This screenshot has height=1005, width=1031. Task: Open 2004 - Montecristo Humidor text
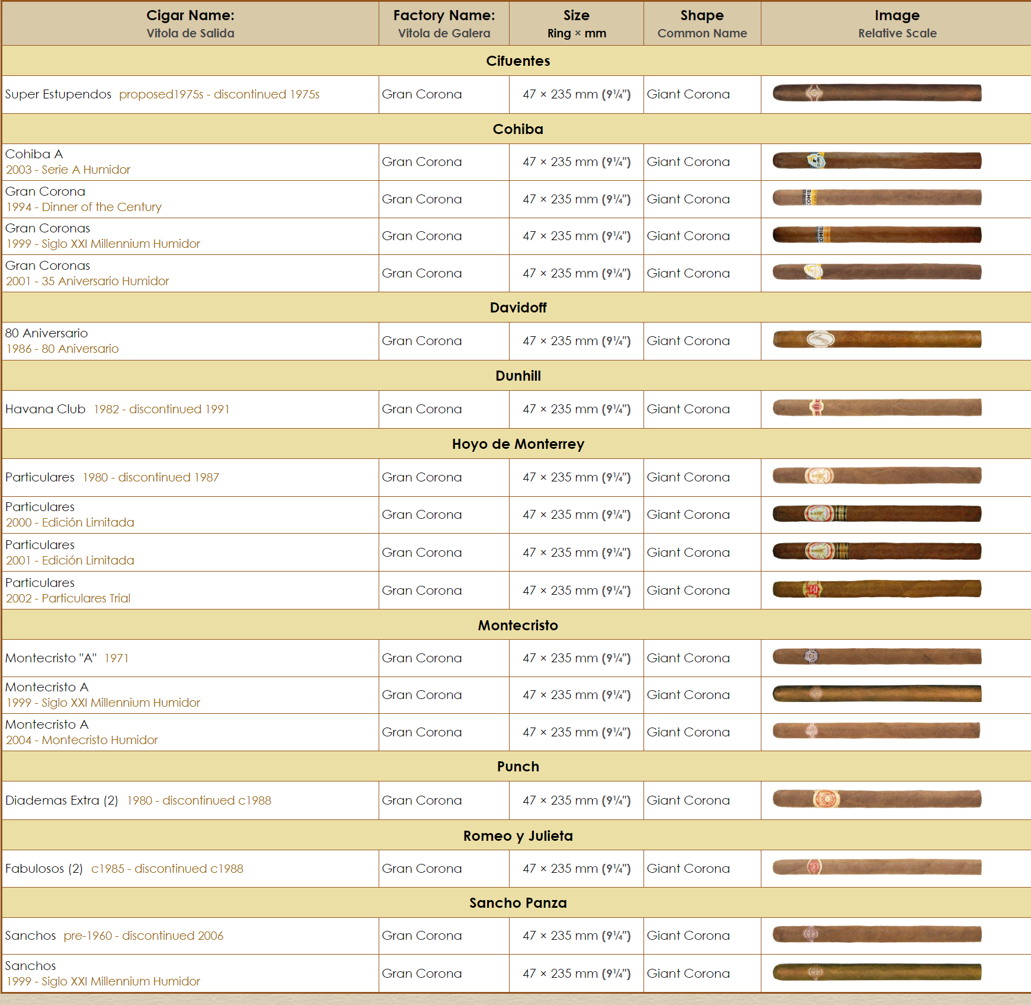coord(82,740)
